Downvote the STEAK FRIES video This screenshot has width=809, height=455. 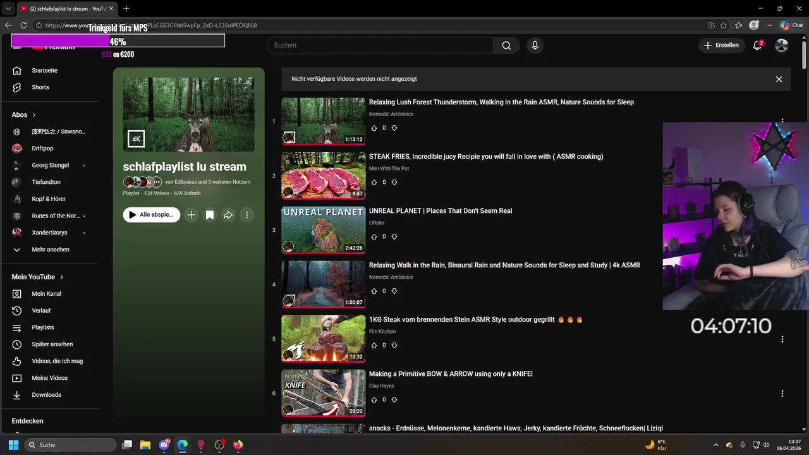click(394, 183)
